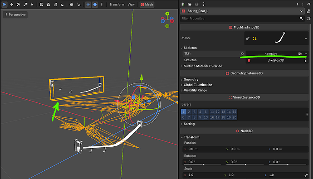
Task: Toggle preview sunlight
Action: pos(88,5)
